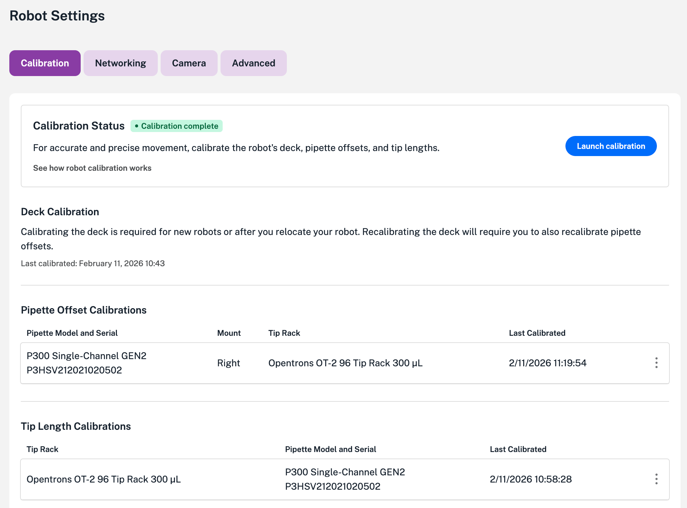Open the Camera tab
687x508 pixels.
[189, 63]
